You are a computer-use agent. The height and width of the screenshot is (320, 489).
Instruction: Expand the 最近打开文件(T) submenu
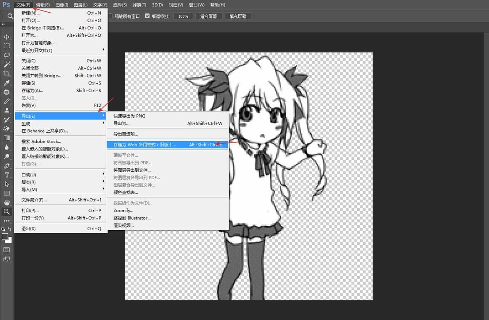pos(62,50)
